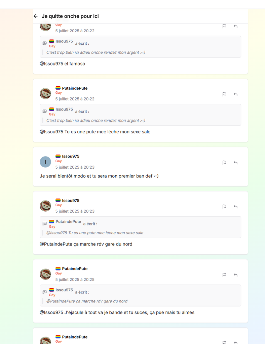Viewport: 265px width, 344px height.
Task: Flag PutaindePute's 20:25 post
Action: pos(224,275)
